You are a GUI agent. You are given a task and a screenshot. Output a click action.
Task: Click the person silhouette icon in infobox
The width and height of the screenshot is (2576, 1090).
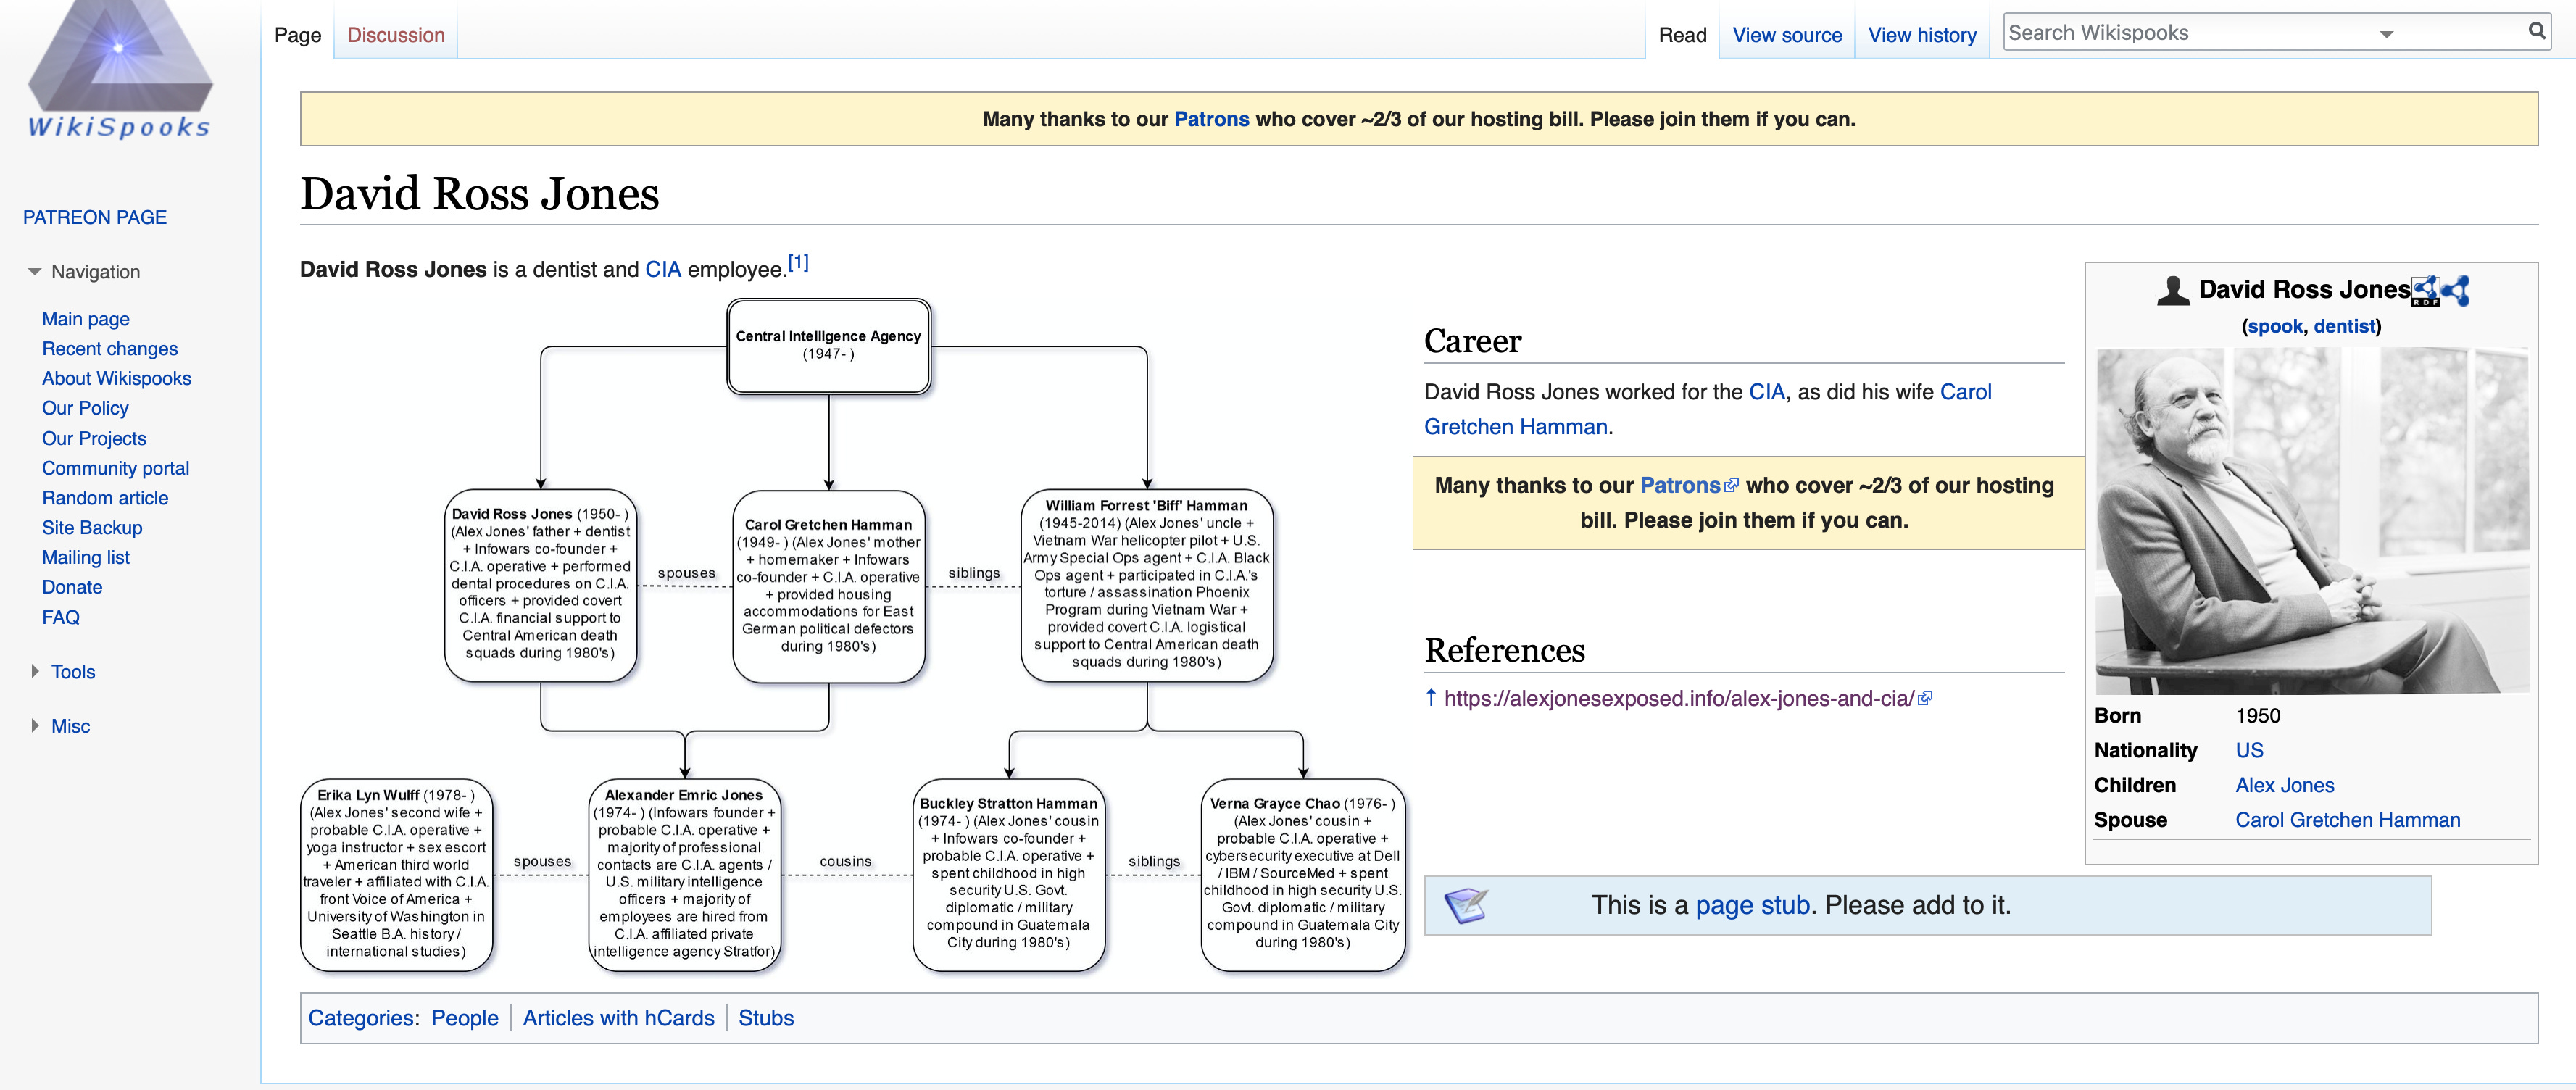pyautogui.click(x=2172, y=291)
